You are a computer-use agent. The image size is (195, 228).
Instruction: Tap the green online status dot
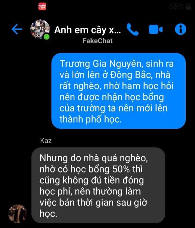coord(47,37)
